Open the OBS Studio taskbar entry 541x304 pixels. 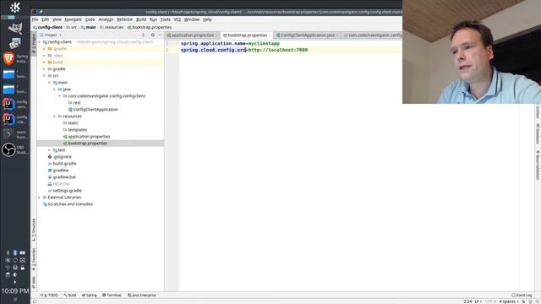click(x=15, y=150)
